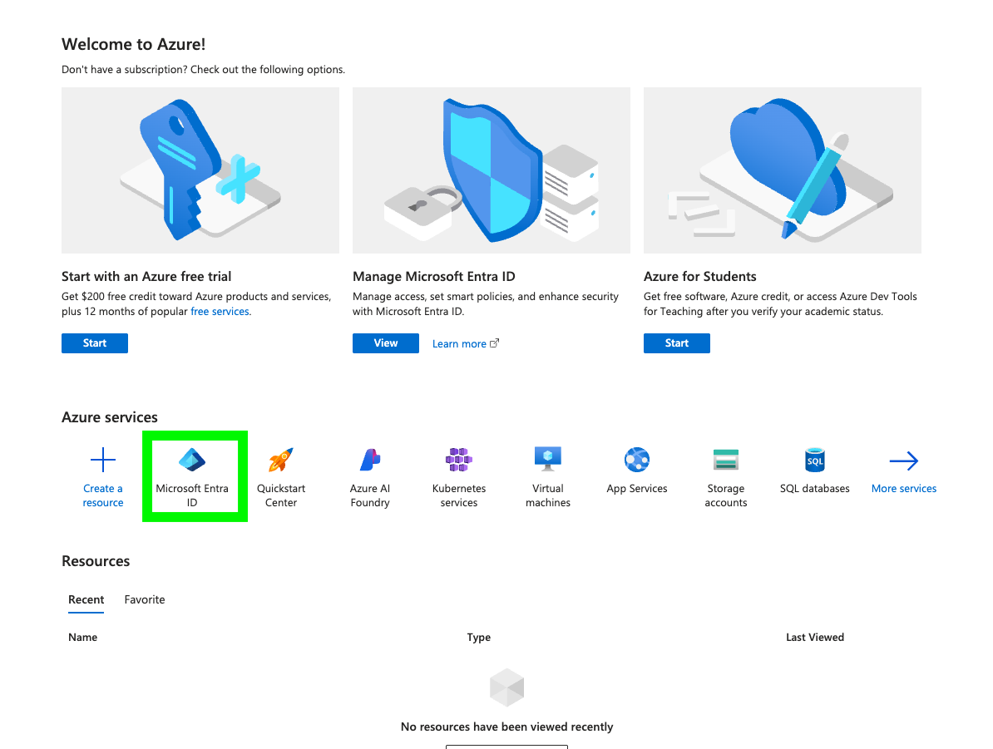
Task: Start Azure for Students offer
Action: 676,343
